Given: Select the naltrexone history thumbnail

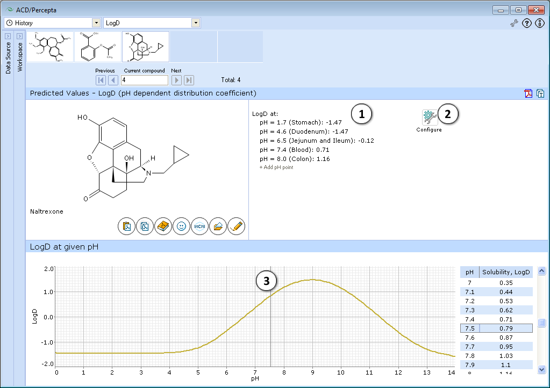Looking at the screenshot, I should tap(146, 47).
